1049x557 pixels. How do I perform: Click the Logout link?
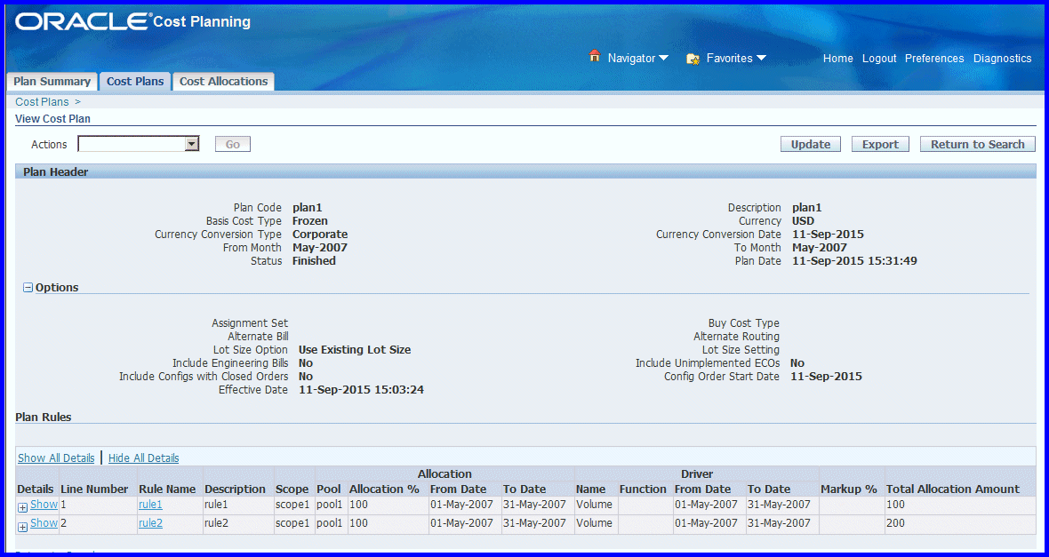[x=879, y=58]
